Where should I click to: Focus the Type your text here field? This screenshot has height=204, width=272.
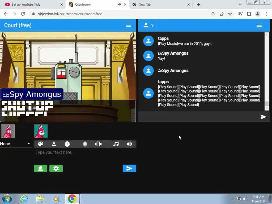coord(85,152)
